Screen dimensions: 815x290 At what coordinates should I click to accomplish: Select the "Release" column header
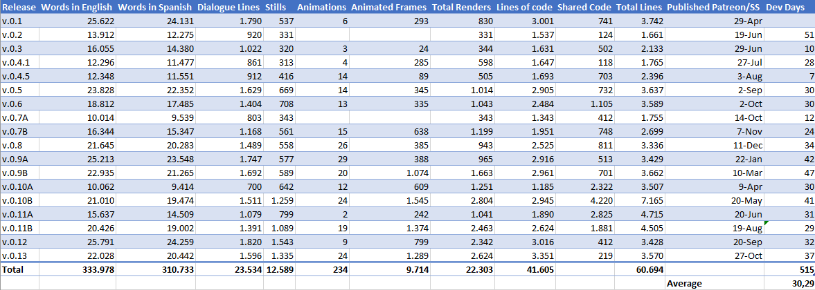(x=19, y=8)
